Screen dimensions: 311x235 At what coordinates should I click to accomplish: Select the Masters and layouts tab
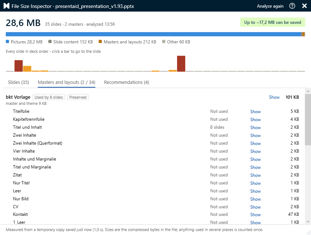[66, 82]
